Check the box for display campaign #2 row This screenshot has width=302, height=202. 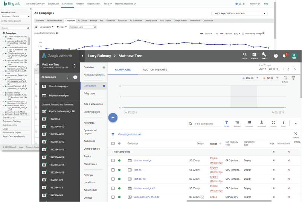click(x=113, y=188)
